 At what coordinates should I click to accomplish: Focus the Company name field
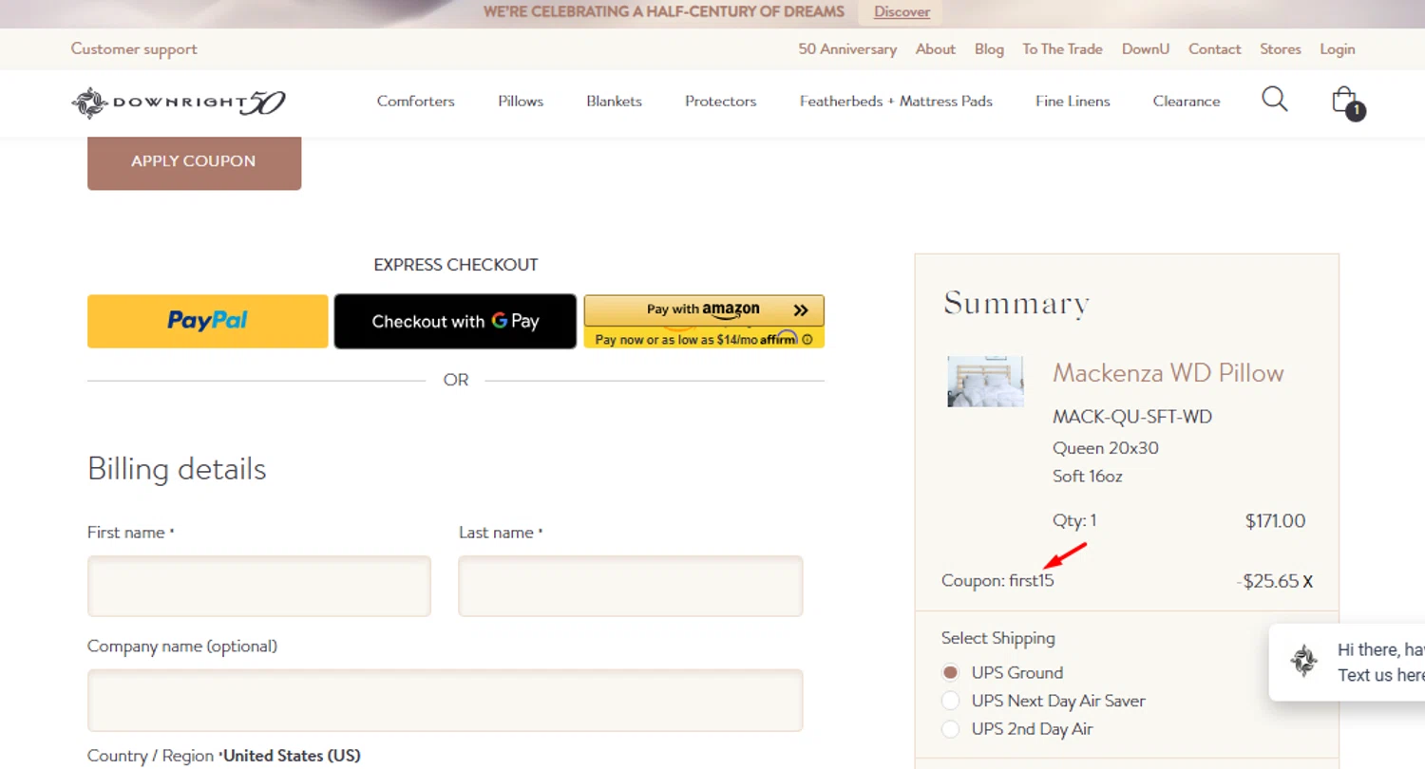click(x=445, y=700)
